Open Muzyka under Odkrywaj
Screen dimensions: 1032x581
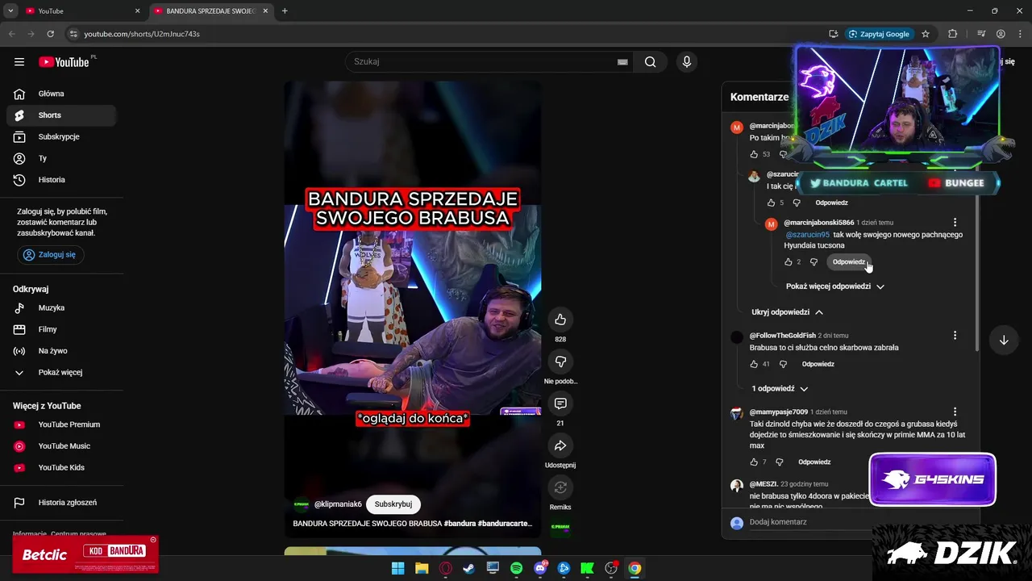click(60, 308)
